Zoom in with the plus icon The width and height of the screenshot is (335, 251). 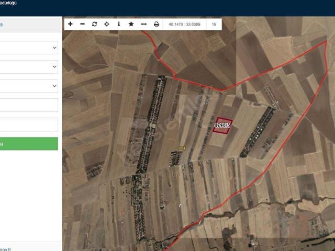(x=71, y=24)
